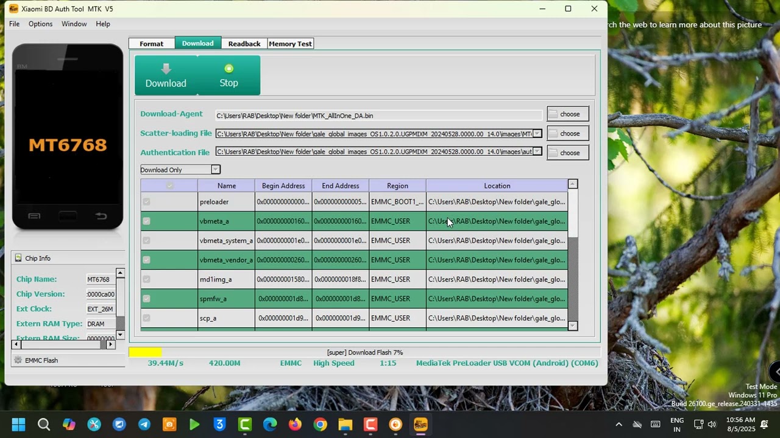Expand the Authentication File path dropdown
This screenshot has width=780, height=438.
click(x=537, y=151)
